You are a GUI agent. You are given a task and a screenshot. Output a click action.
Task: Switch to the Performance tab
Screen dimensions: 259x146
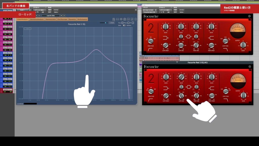(82, 19)
